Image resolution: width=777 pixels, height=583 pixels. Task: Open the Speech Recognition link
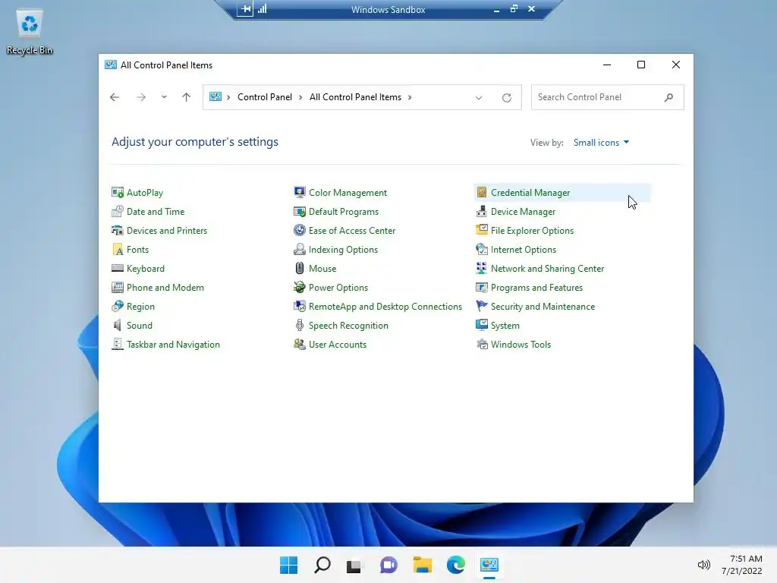[x=348, y=326]
